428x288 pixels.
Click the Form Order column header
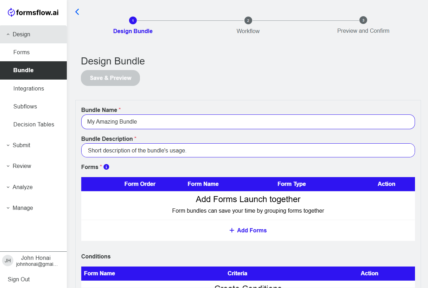[x=140, y=184]
